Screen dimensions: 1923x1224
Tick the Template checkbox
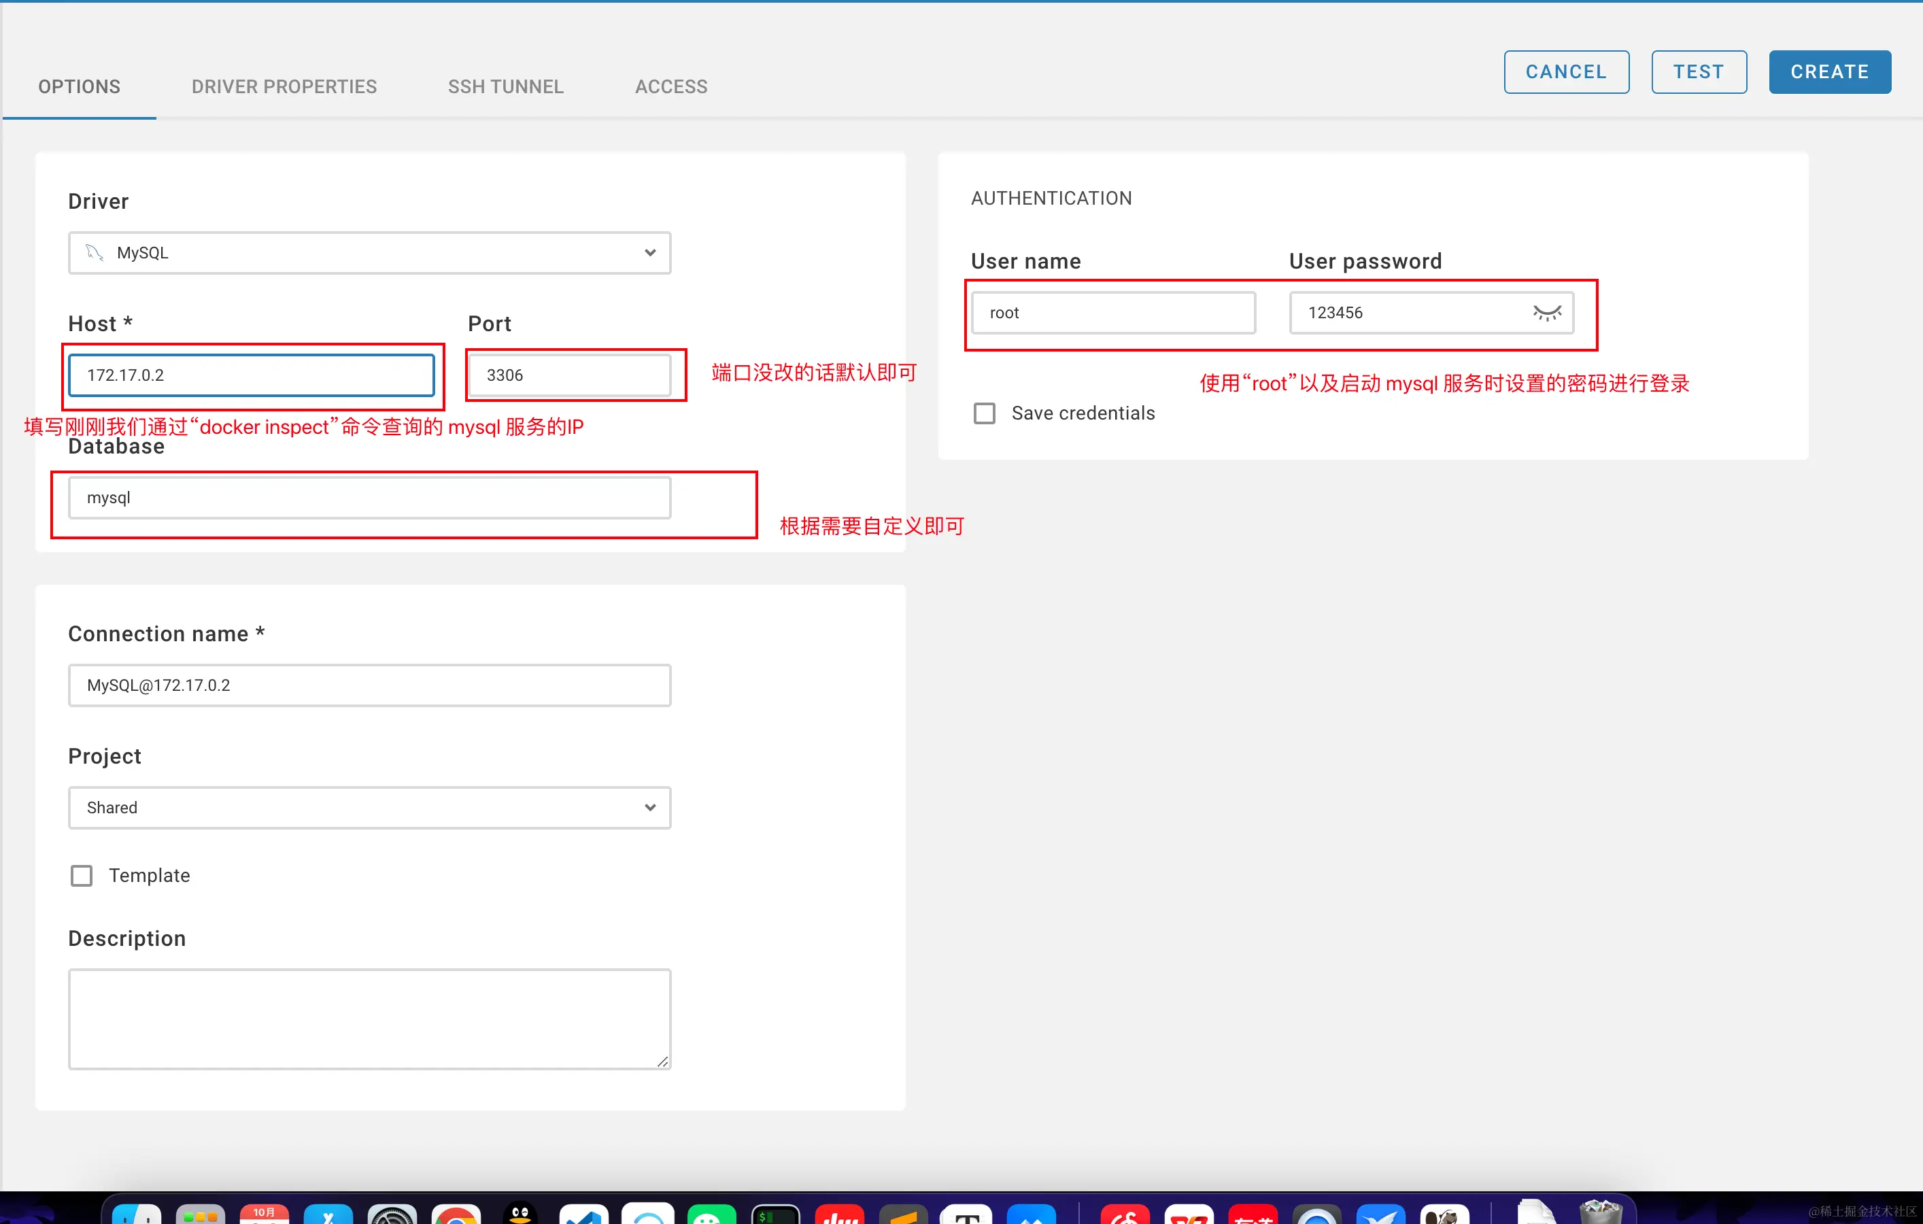click(x=82, y=876)
